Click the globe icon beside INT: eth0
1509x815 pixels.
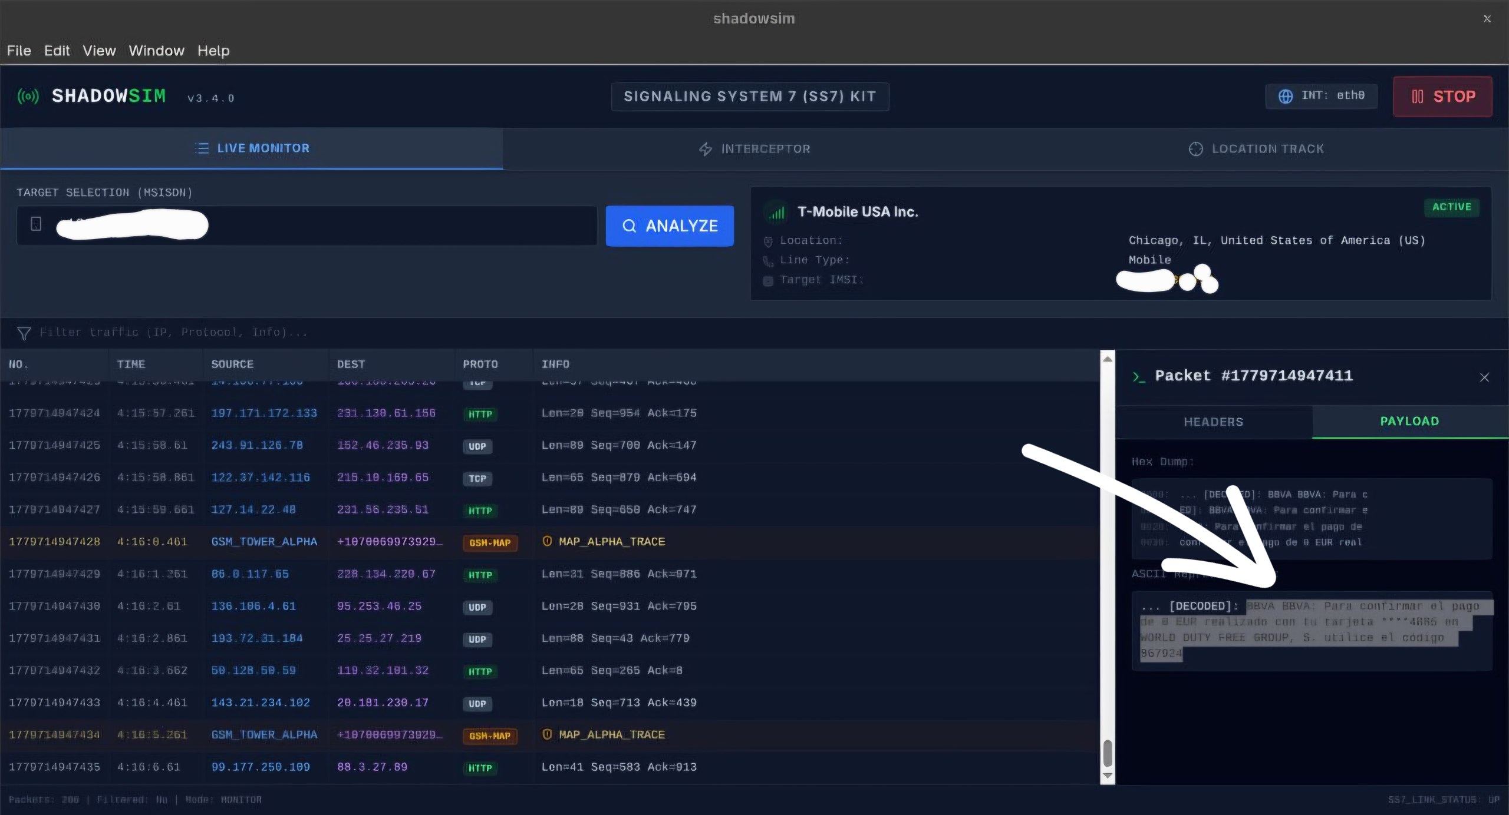click(x=1286, y=96)
